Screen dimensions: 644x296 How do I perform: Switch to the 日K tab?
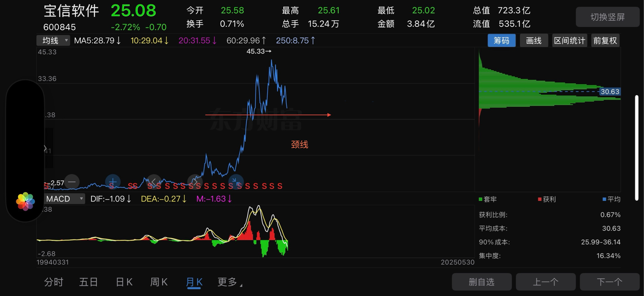click(124, 282)
